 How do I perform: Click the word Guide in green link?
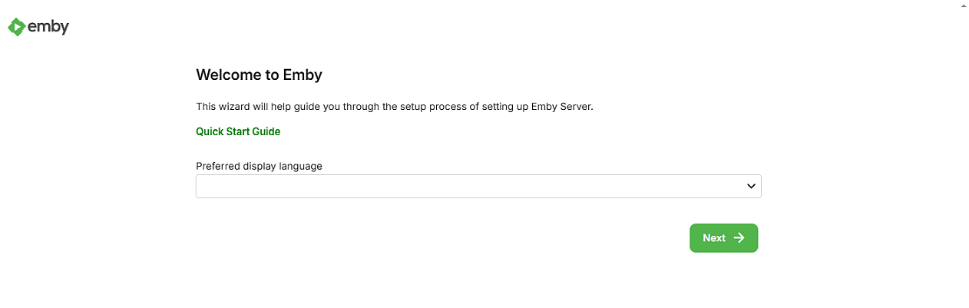click(x=266, y=131)
